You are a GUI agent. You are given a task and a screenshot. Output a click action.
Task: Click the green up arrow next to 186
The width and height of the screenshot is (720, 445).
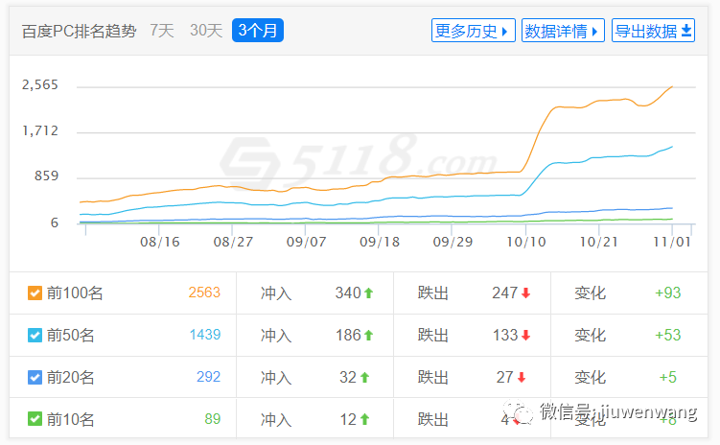pyautogui.click(x=368, y=336)
